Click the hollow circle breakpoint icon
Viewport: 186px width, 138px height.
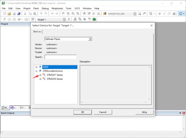[164, 14]
